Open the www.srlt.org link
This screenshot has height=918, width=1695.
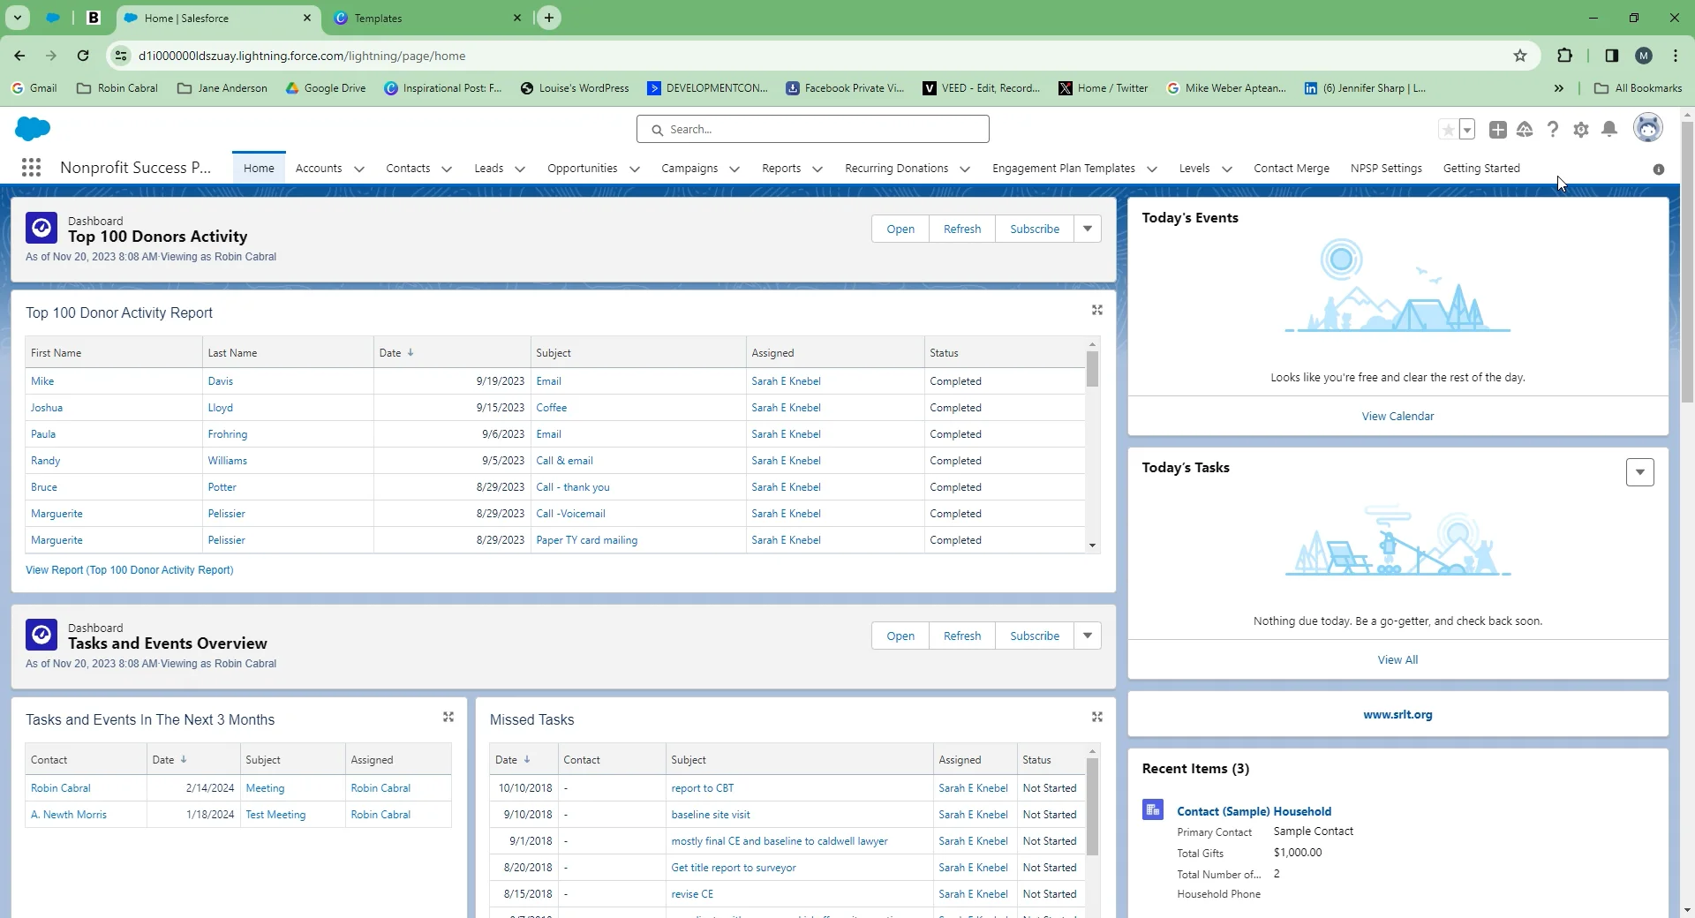pos(1397,715)
